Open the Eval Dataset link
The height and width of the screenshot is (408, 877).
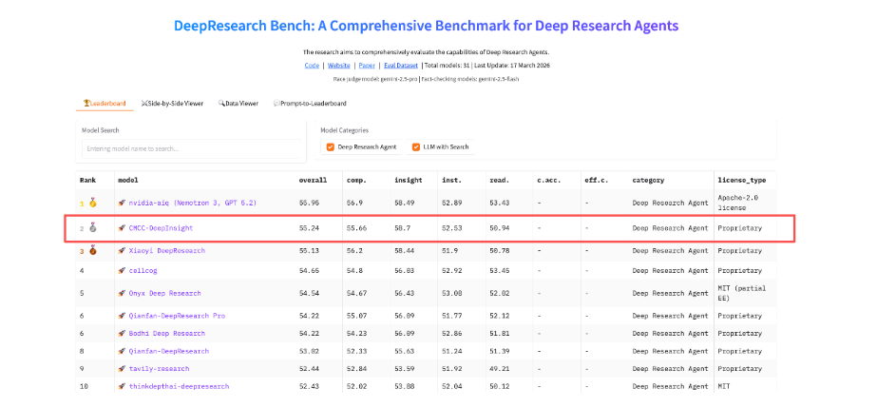coord(399,66)
